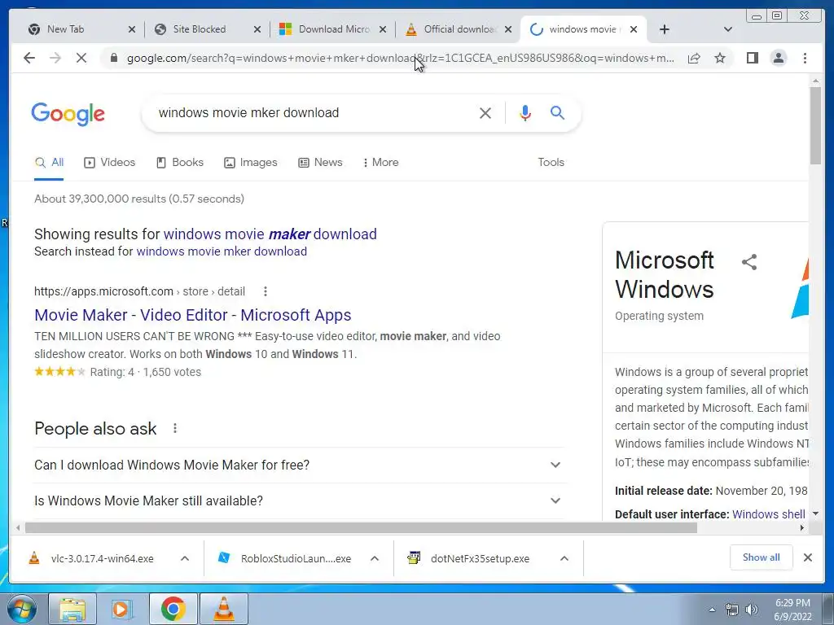This screenshot has height=625, width=834.
Task: Click the horizontal scrollbar thumb
Action: [x=361, y=527]
